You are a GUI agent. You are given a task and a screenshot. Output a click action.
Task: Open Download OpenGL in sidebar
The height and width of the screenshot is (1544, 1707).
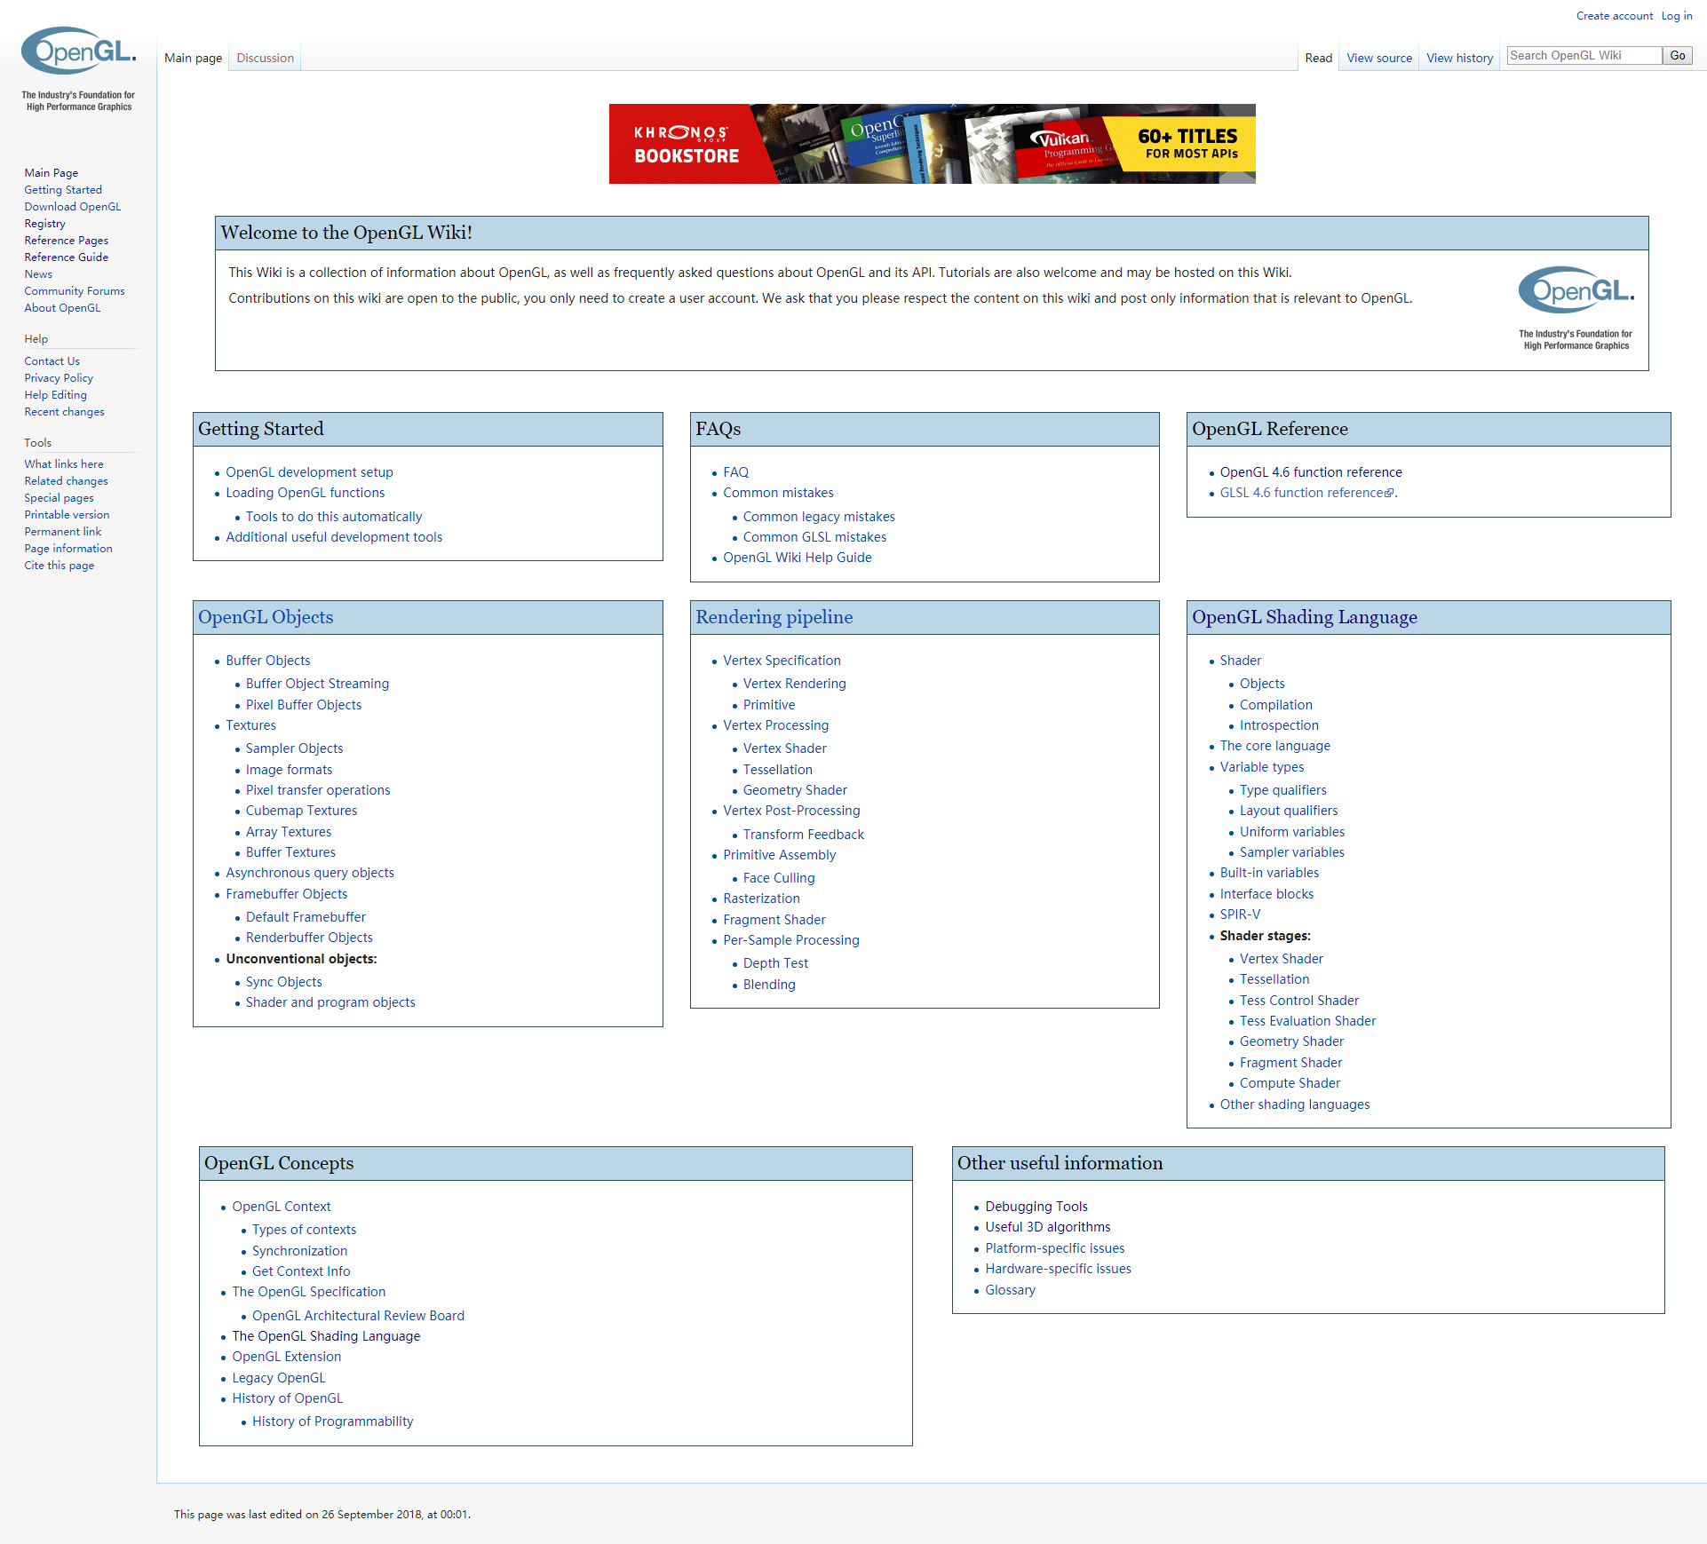[x=73, y=207]
